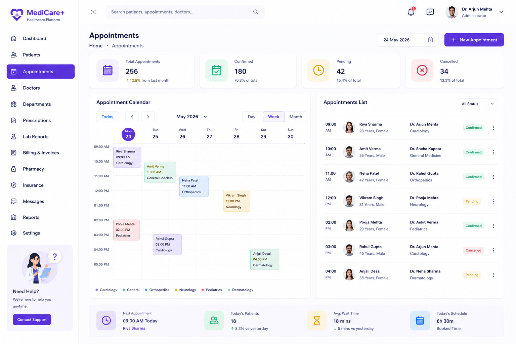
Task: Select Mon 24 date circle in calendar
Action: [x=128, y=134]
